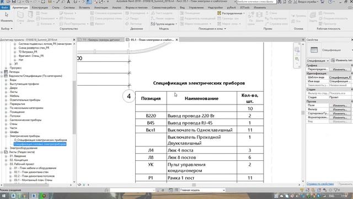
Task: Click the drawing view horizontal scrollbar
Action: pos(194,185)
